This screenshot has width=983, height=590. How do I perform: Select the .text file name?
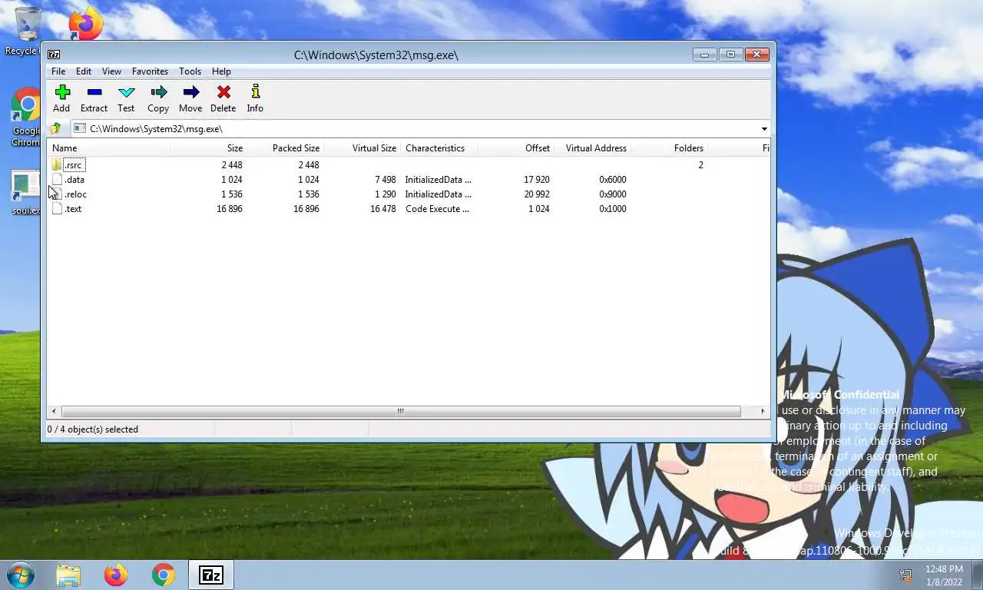(74, 209)
